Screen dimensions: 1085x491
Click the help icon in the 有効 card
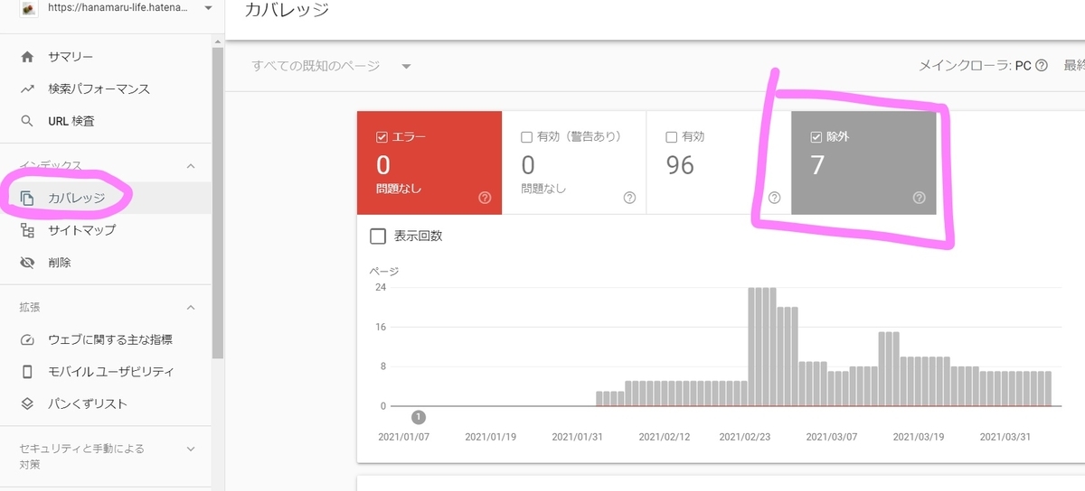coord(774,198)
